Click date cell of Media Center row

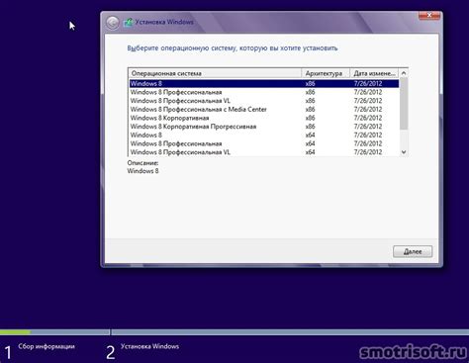(368, 109)
